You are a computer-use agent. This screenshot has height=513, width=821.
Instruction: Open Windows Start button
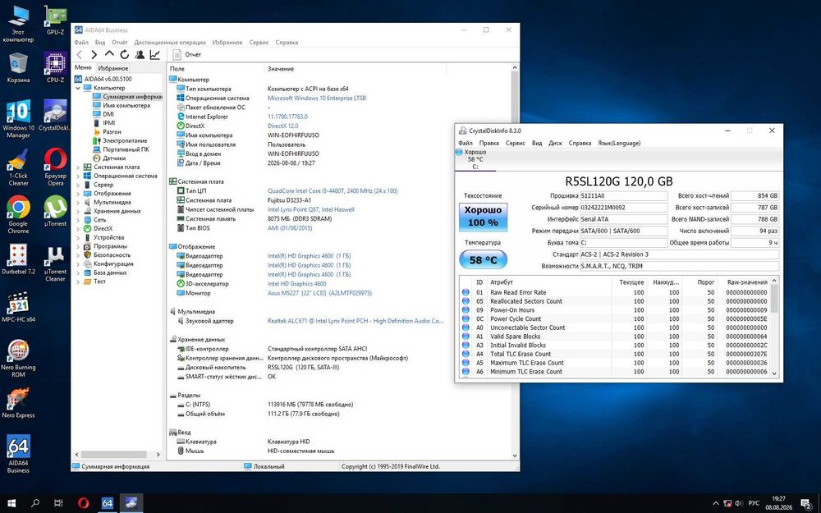(11, 503)
